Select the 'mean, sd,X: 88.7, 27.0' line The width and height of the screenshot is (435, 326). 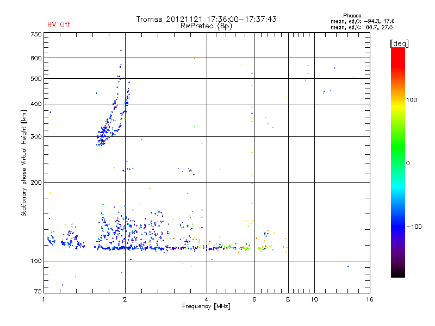(362, 27)
